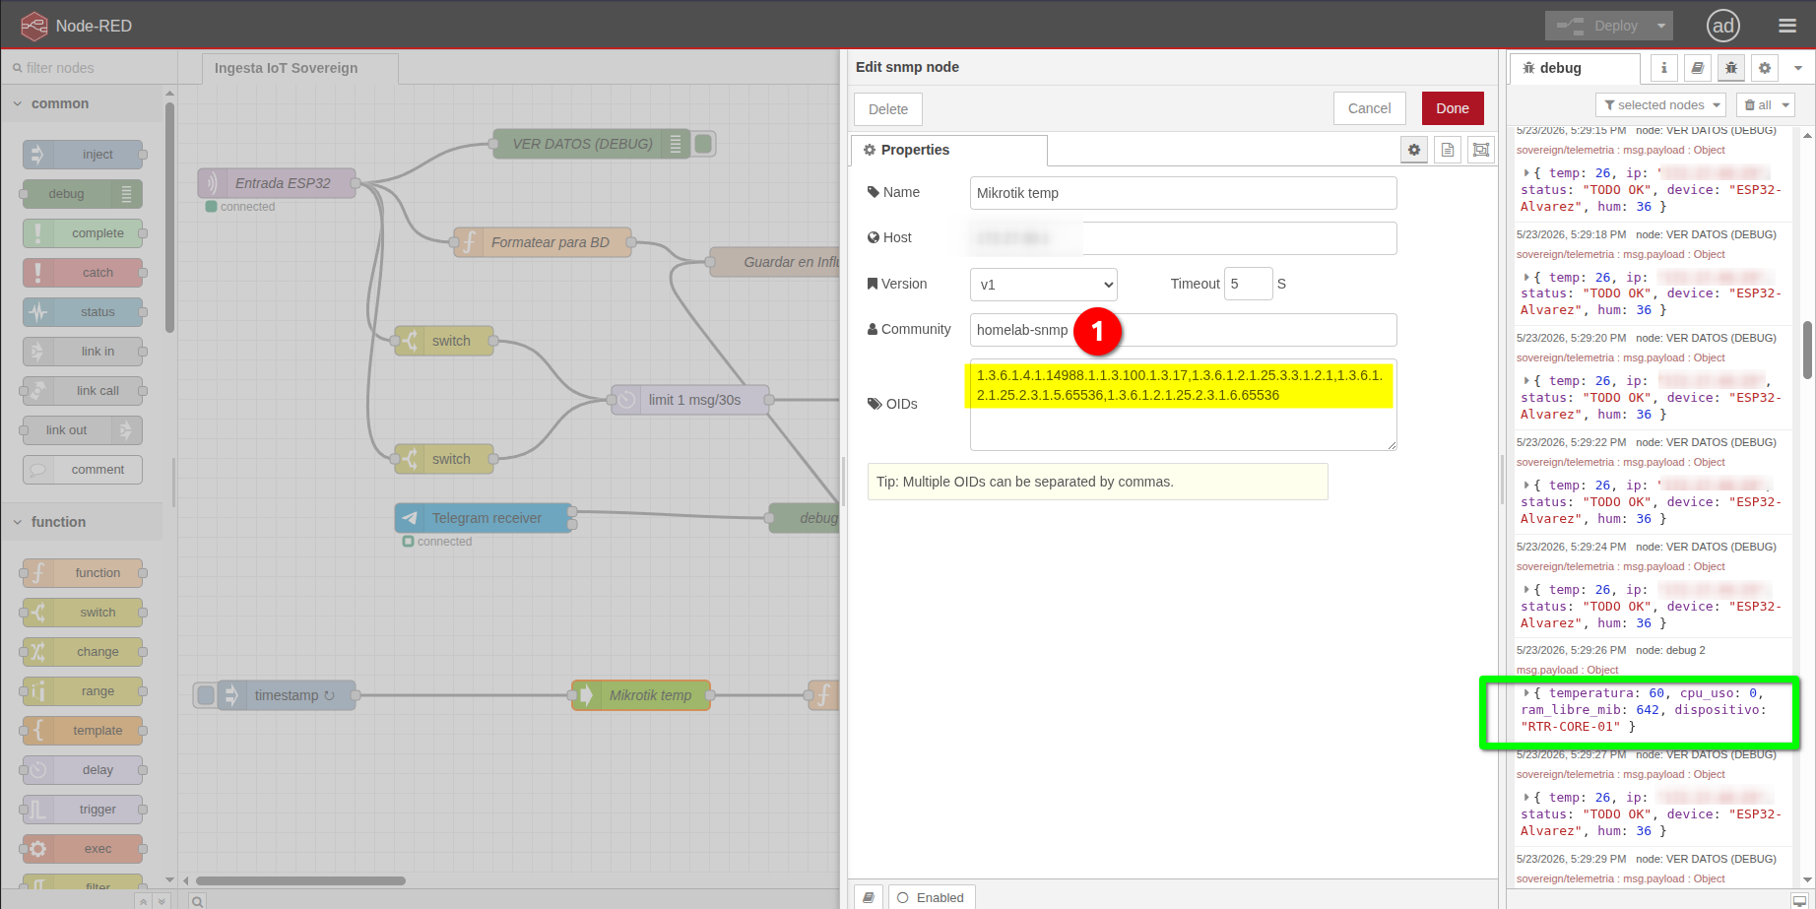Screen dimensions: 1816x909
Task: Expand the 5:29:18 PM payload object
Action: pos(1527,278)
